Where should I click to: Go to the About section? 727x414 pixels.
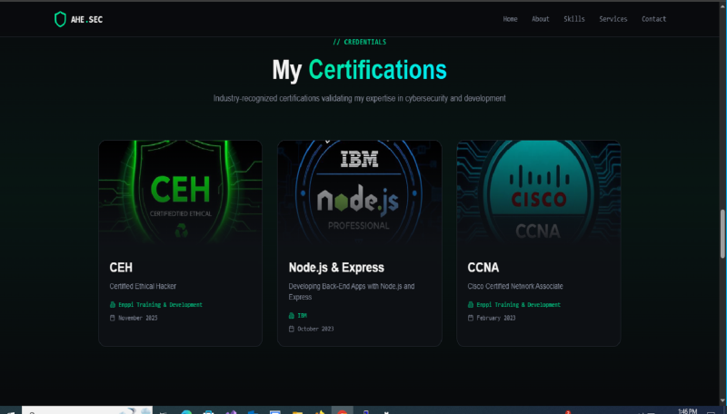click(x=540, y=19)
